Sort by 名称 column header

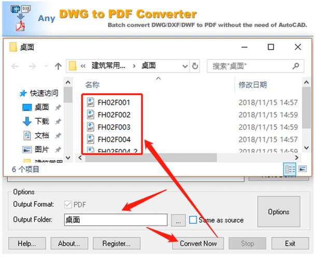(x=92, y=84)
